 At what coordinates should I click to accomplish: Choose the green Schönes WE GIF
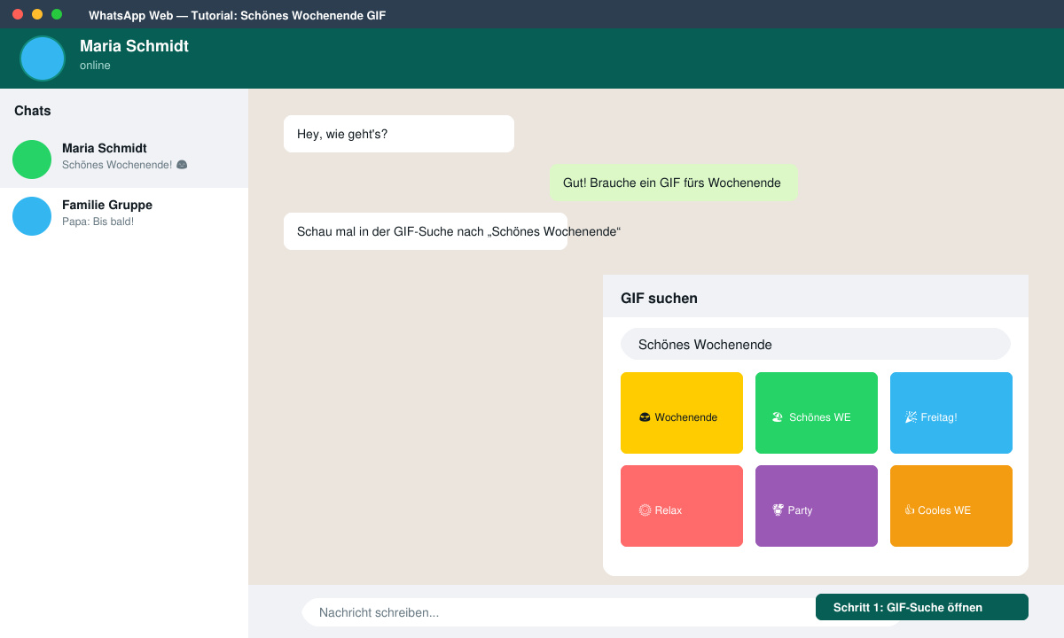click(x=817, y=413)
